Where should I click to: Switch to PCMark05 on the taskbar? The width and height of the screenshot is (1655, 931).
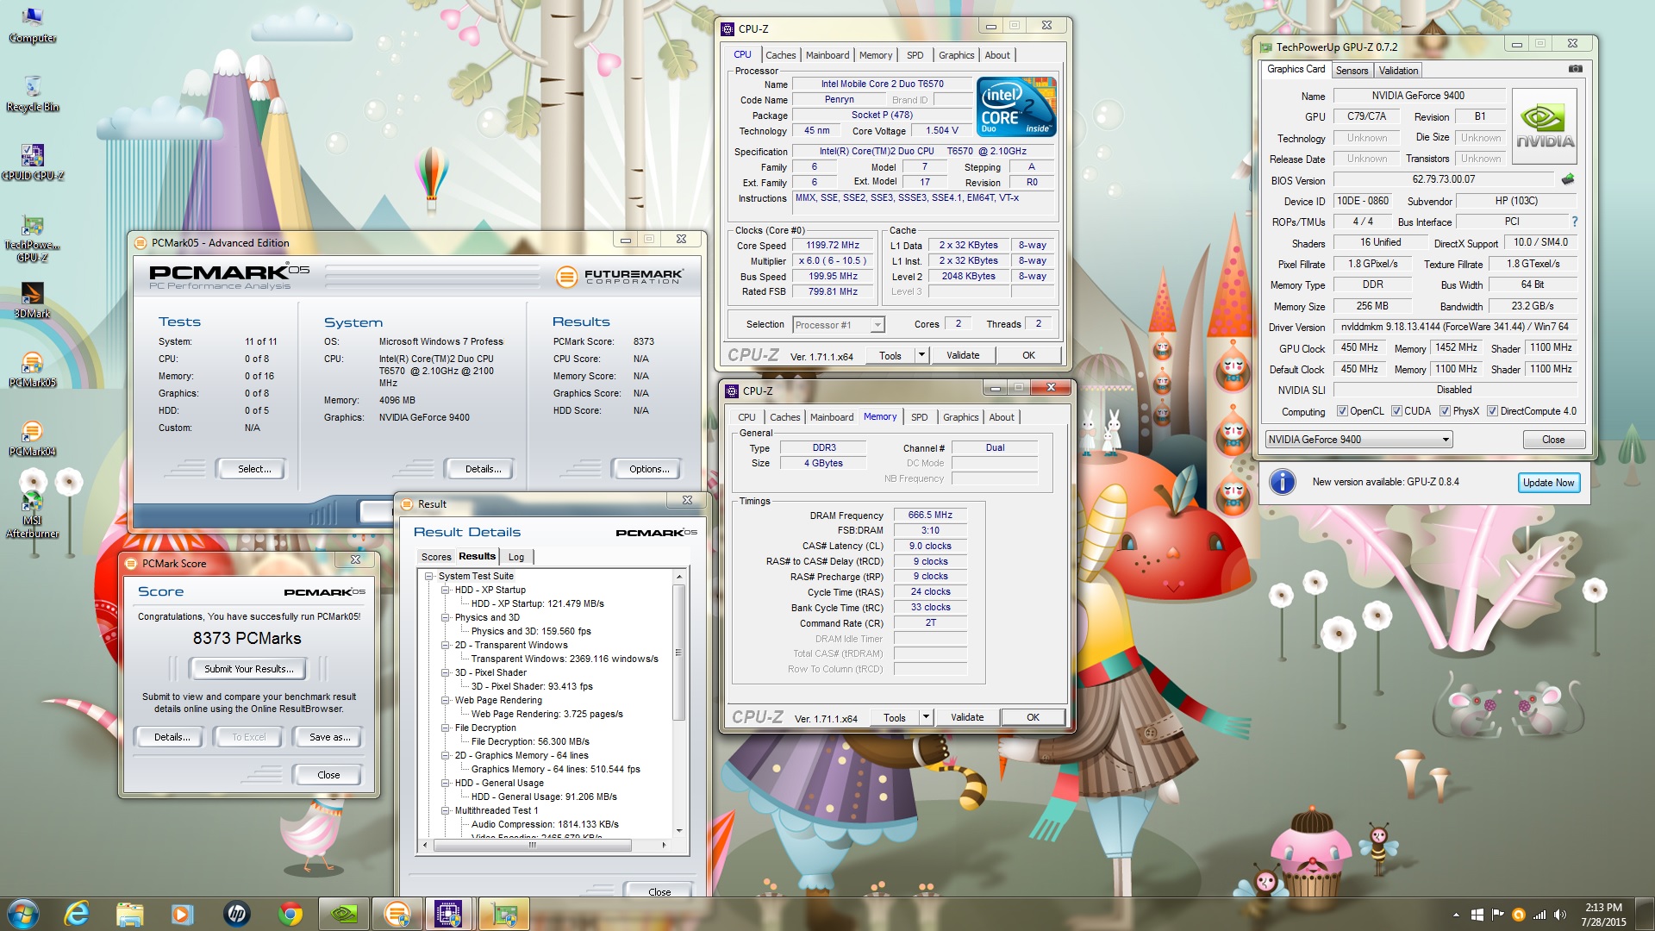[x=397, y=914]
